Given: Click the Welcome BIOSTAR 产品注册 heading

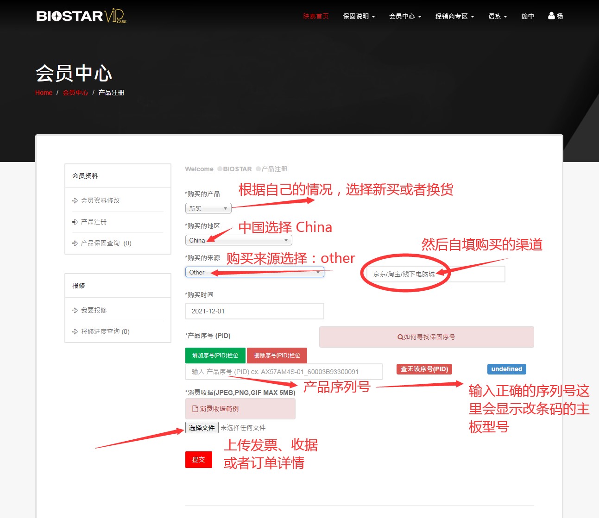Looking at the screenshot, I should pos(236,169).
